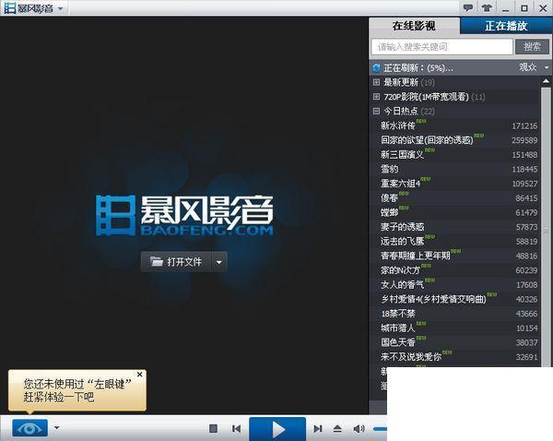Image resolution: width=553 pixels, height=441 pixels.
Task: Click the Previous track button
Action: pyautogui.click(x=237, y=429)
